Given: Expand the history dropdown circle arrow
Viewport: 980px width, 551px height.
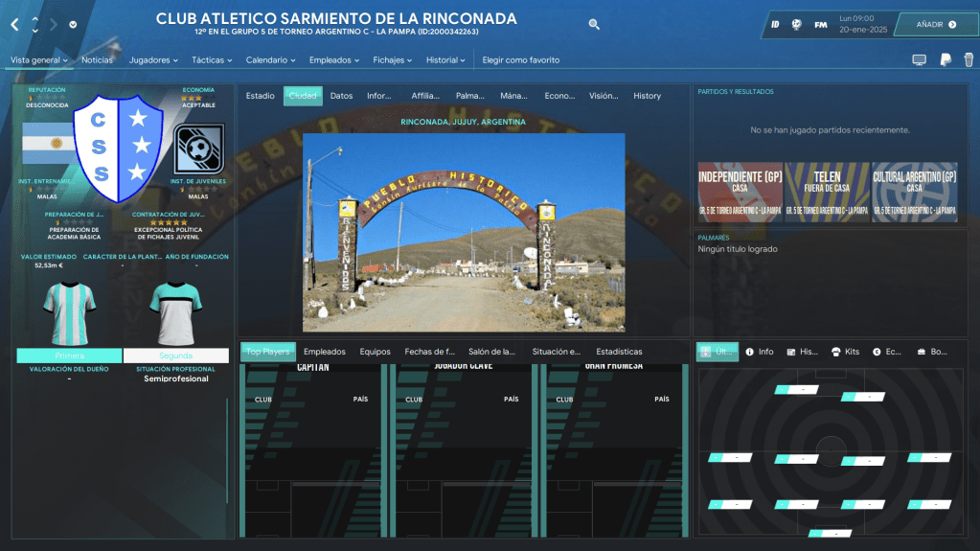Looking at the screenshot, I should [x=74, y=25].
